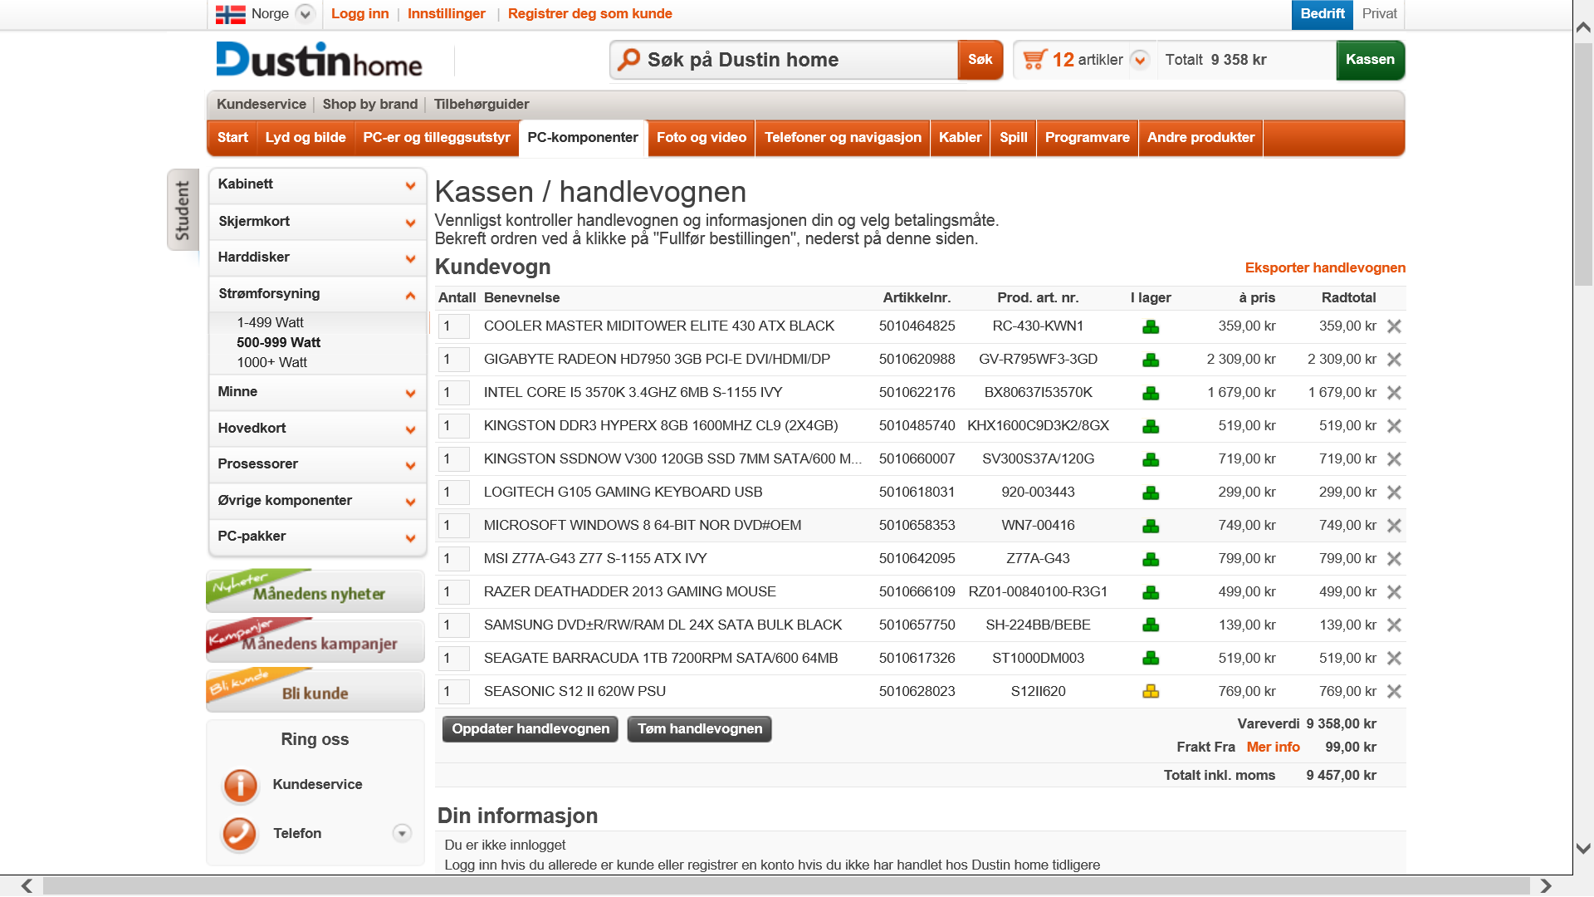Expand the Harddisker category
The height and width of the screenshot is (897, 1594).
(410, 259)
